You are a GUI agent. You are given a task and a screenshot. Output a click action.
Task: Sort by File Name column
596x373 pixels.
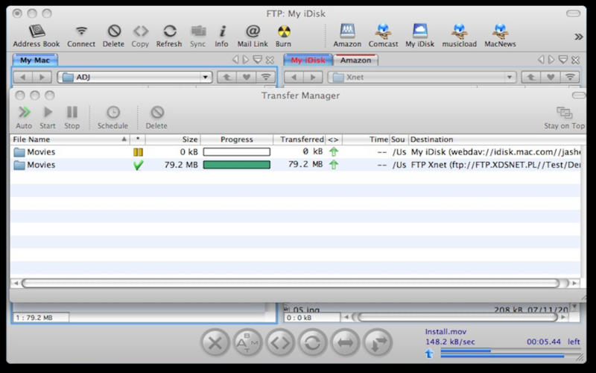coord(69,140)
